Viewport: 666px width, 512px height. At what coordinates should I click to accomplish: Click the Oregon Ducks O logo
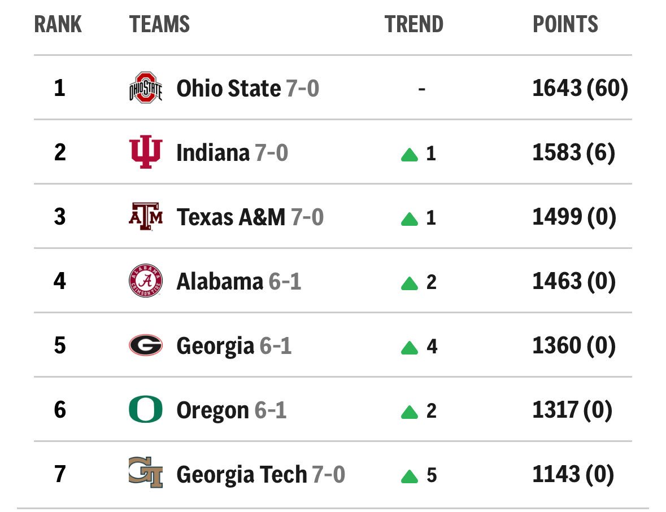pos(145,410)
